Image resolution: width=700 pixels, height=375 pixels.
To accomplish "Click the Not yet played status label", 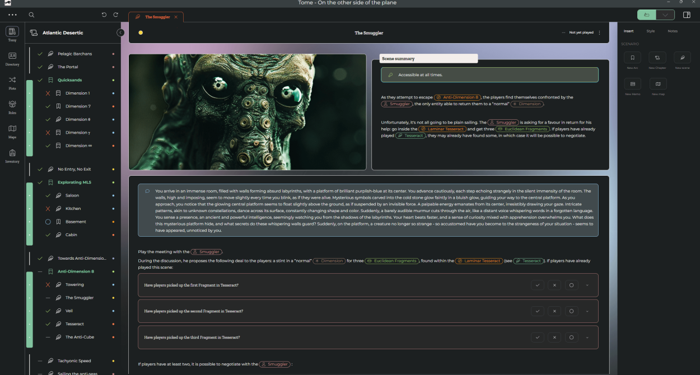I will tap(581, 32).
